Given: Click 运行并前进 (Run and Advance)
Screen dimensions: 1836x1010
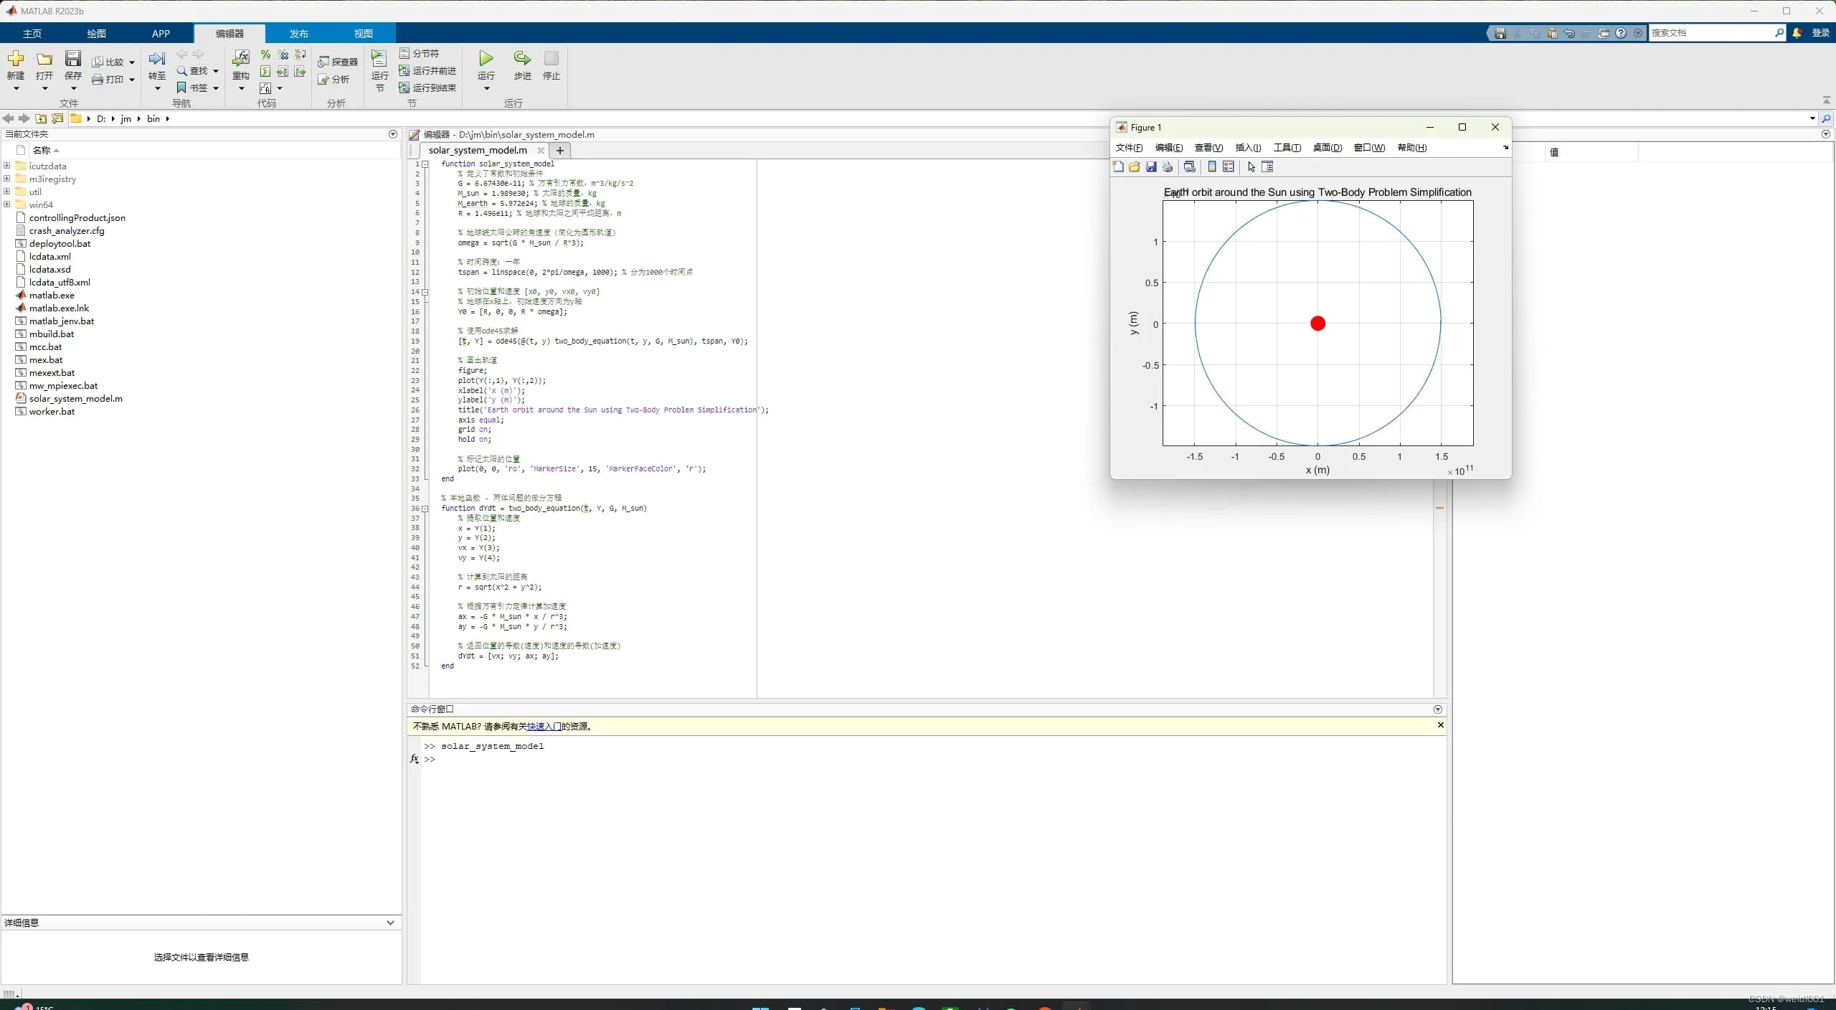Looking at the screenshot, I should pos(427,71).
